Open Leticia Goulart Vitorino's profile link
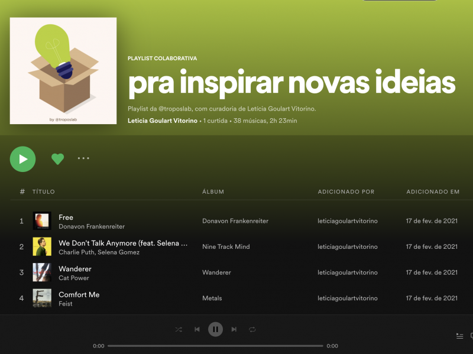473x354 pixels. [x=162, y=121]
